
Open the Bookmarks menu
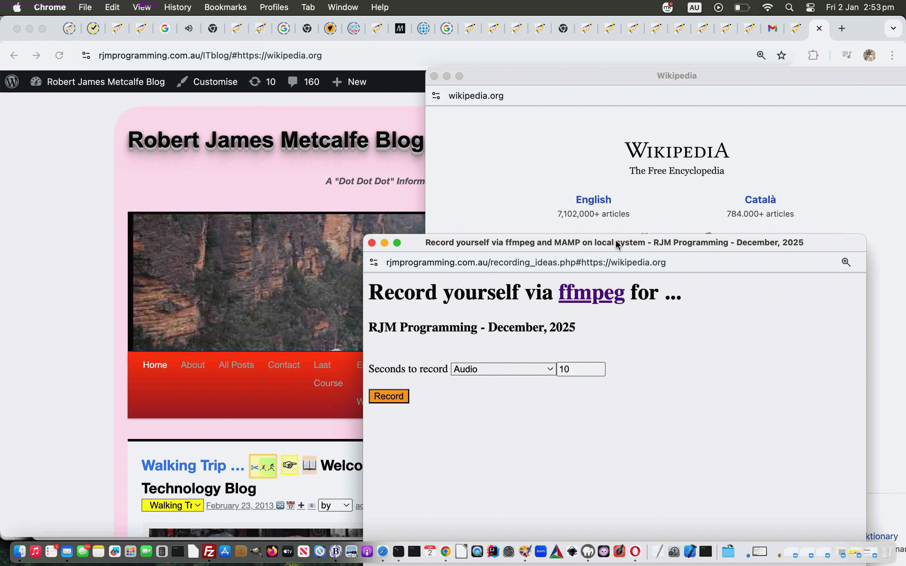point(225,7)
